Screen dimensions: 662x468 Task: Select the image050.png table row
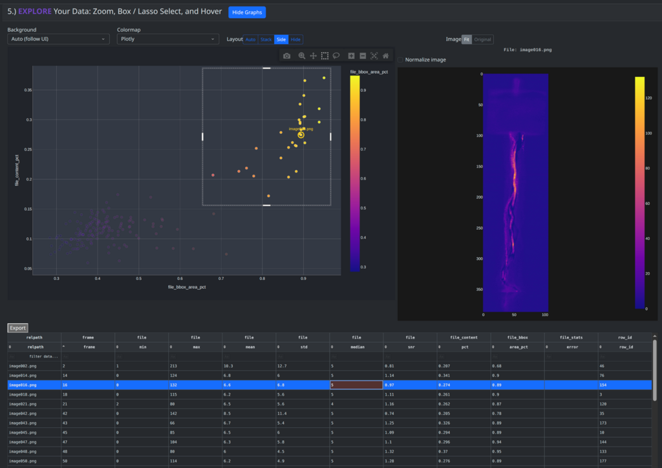(329, 461)
